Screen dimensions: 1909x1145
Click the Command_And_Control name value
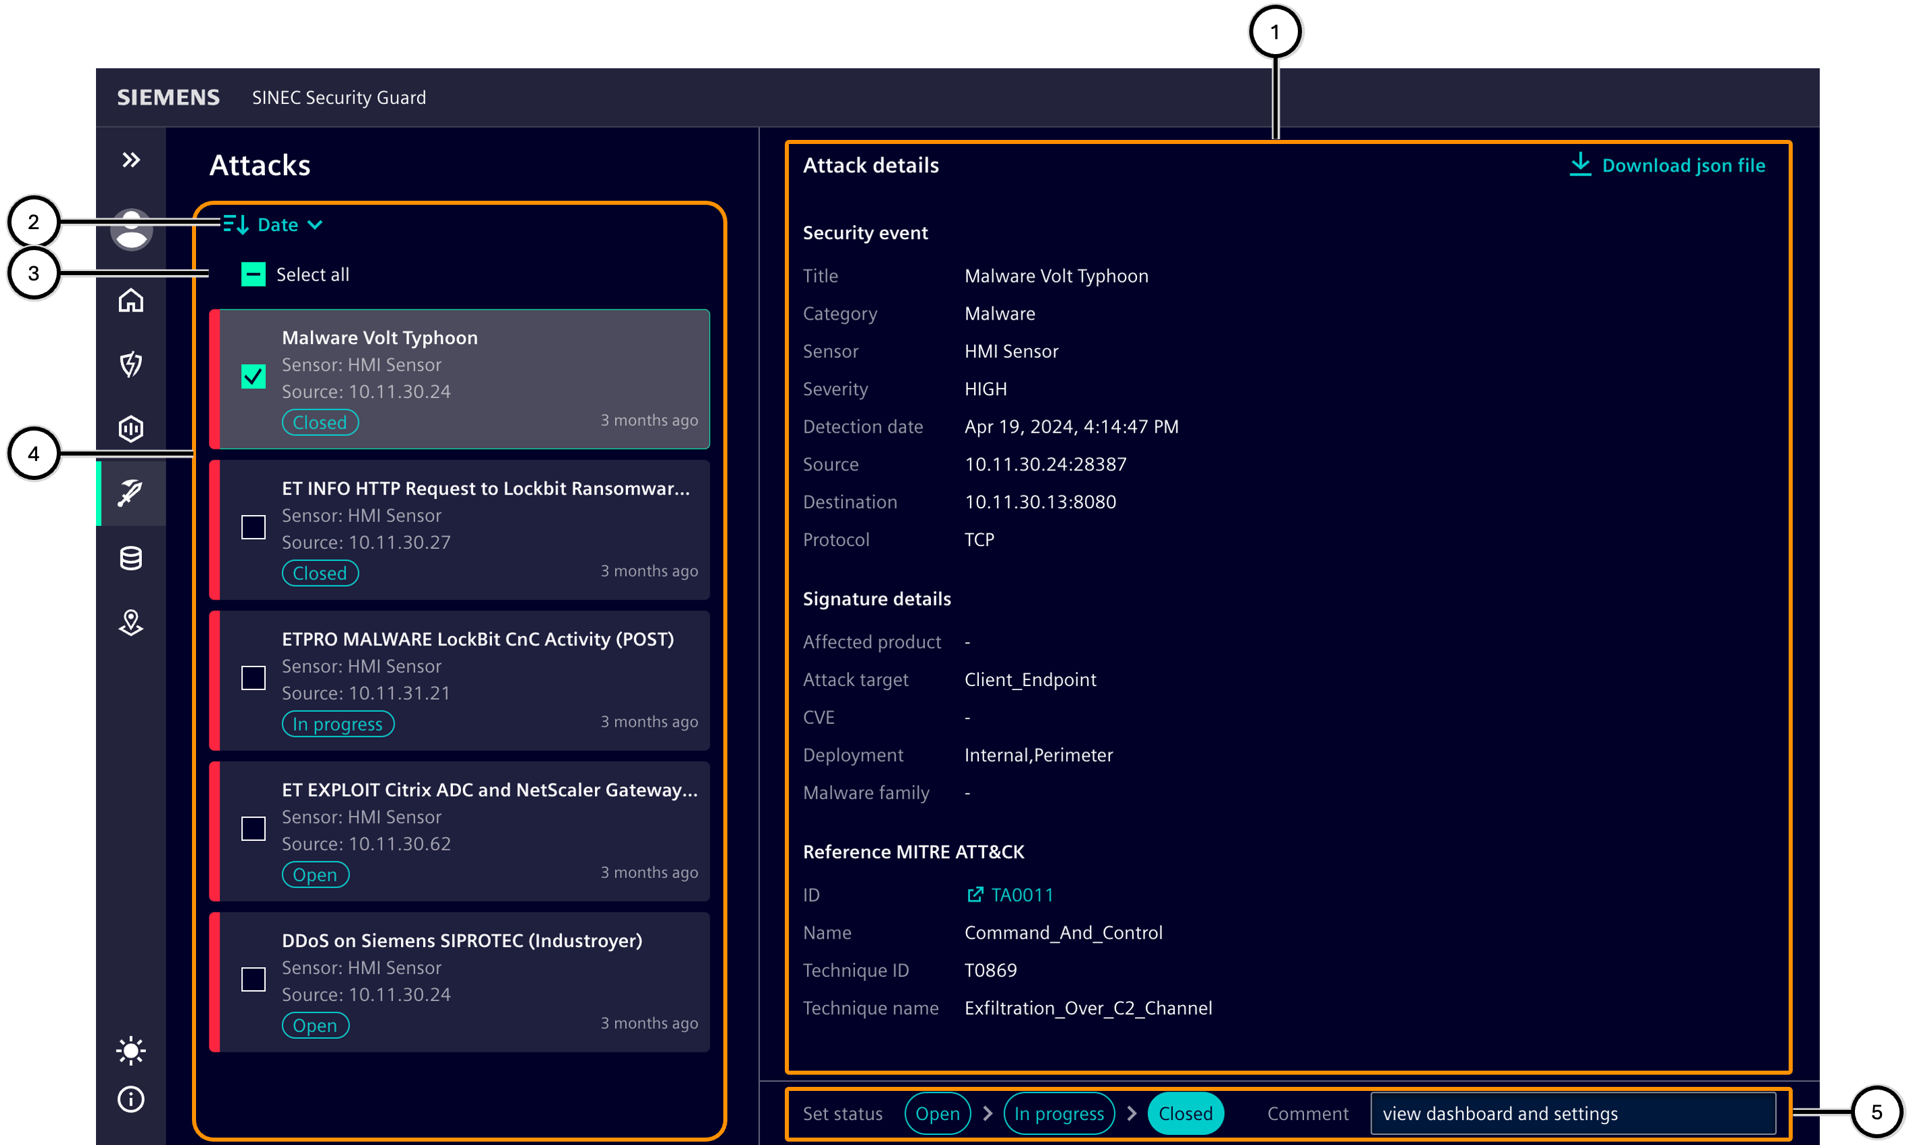[x=1063, y=932]
